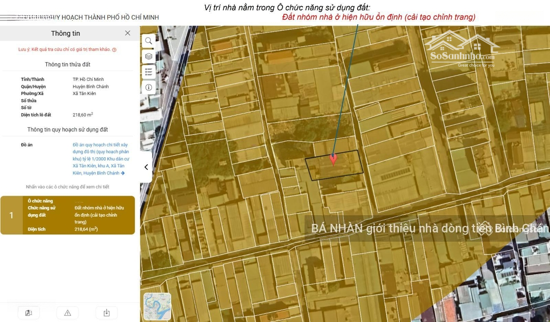Close the Thông tin panel
This screenshot has width=550, height=322.
coord(127,33)
